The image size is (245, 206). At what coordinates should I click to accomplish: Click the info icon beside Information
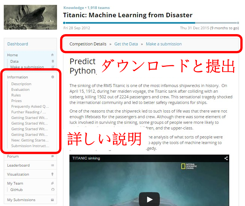(53, 77)
